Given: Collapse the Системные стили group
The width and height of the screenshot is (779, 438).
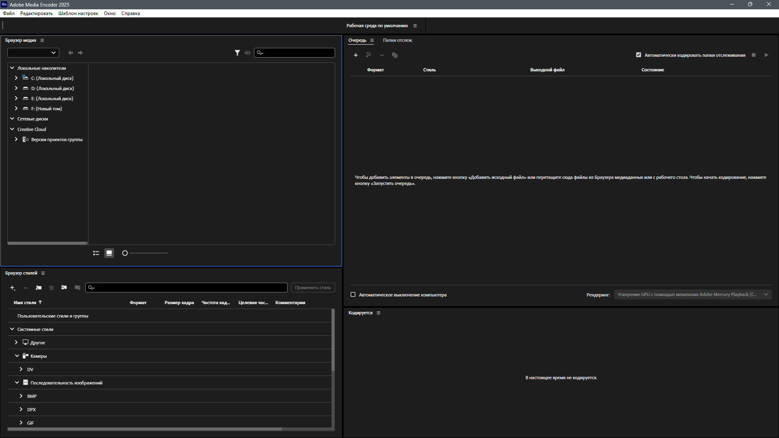Looking at the screenshot, I should [12, 329].
